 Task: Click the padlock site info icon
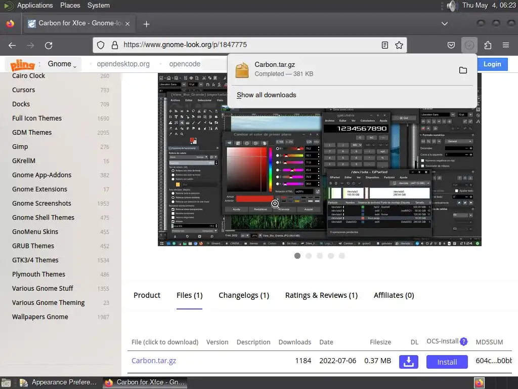115,45
